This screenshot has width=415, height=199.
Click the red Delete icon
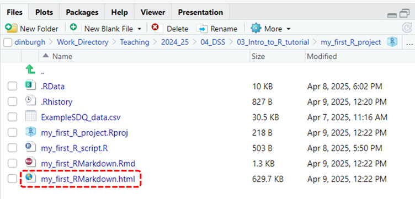pos(155,27)
